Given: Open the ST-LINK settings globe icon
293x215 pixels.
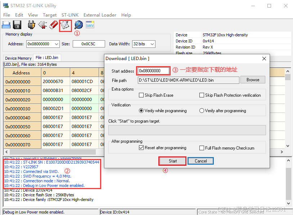Looking at the screenshot, I should [x=79, y=24].
